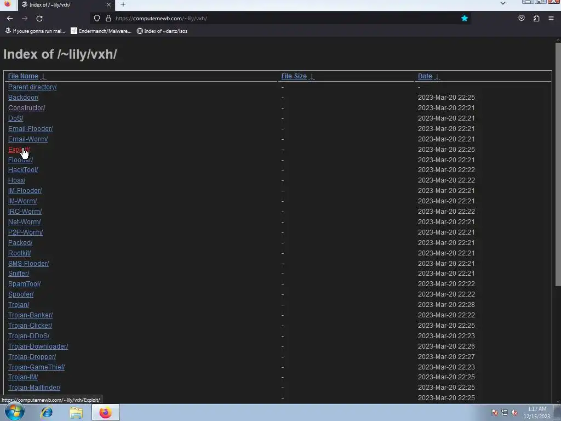Image resolution: width=561 pixels, height=421 pixels.
Task: Open a new tab with plus button
Action: coord(123,4)
